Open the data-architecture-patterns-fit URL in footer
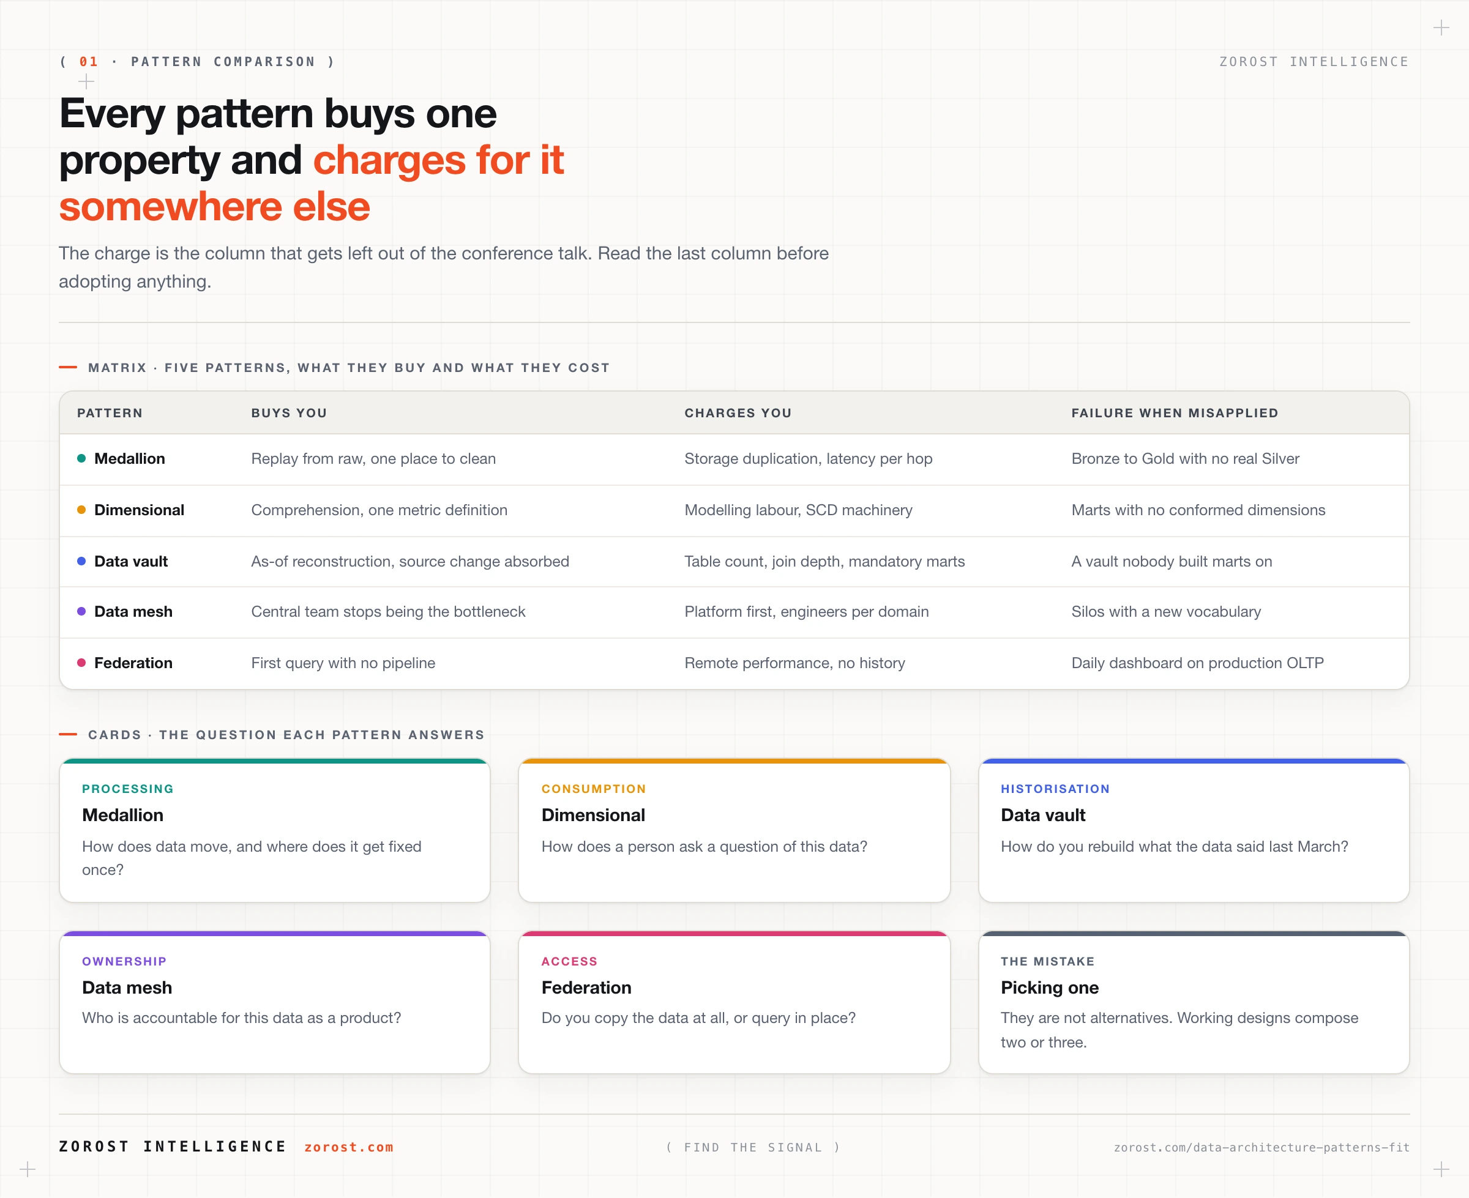Image resolution: width=1469 pixels, height=1198 pixels. 1262,1147
